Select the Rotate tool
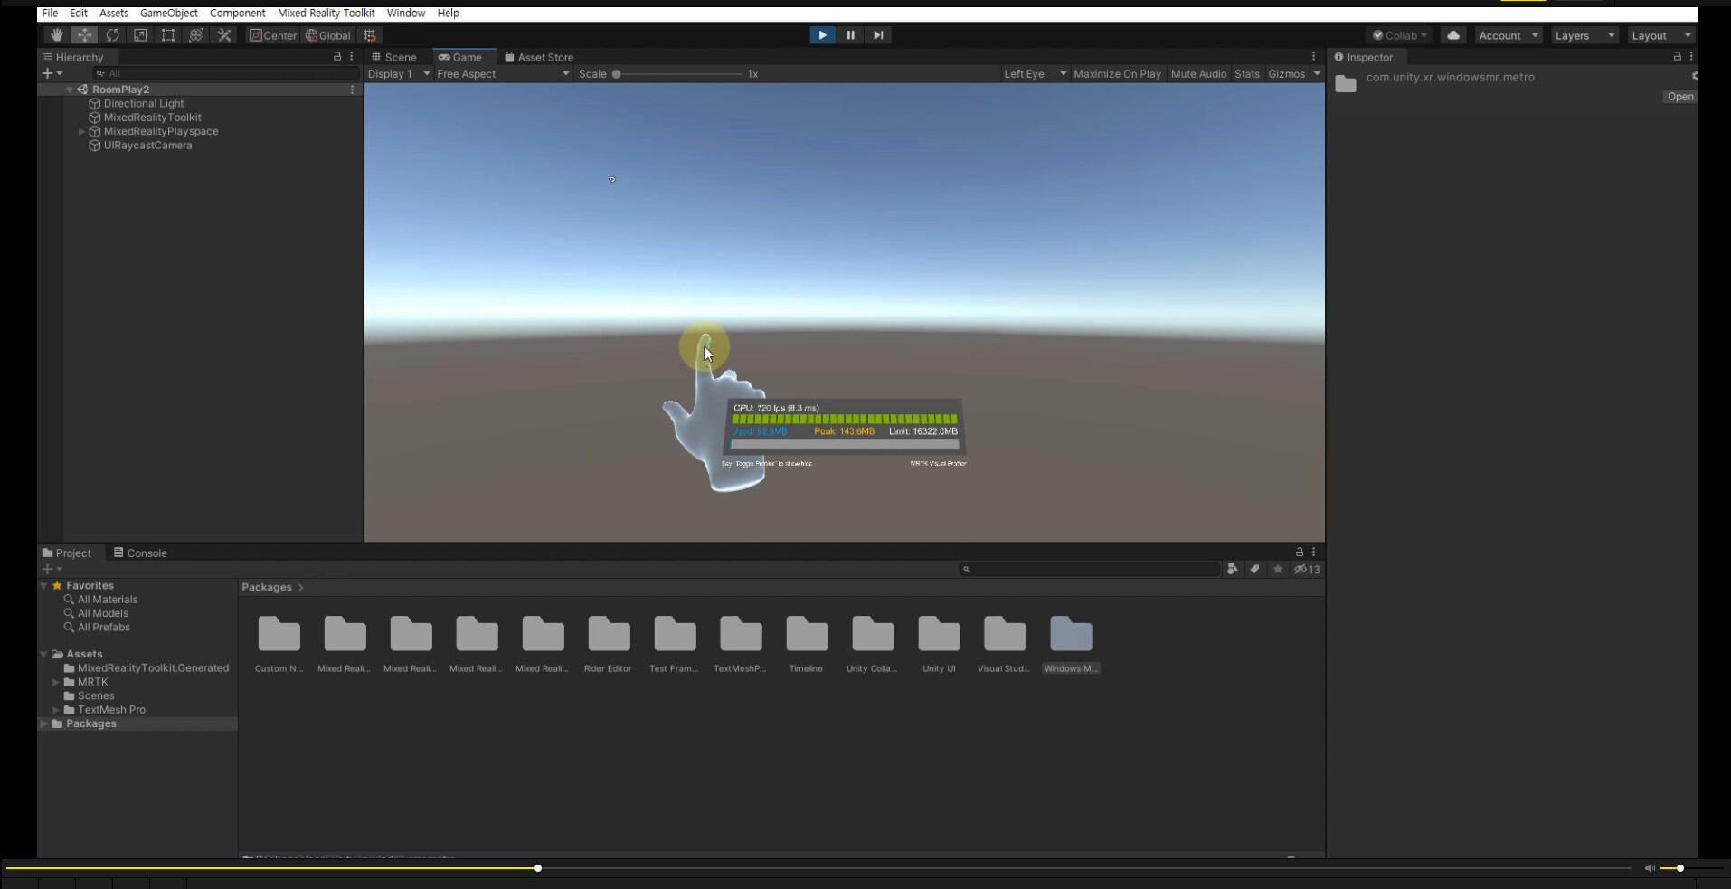This screenshot has width=1731, height=889. coord(112,35)
